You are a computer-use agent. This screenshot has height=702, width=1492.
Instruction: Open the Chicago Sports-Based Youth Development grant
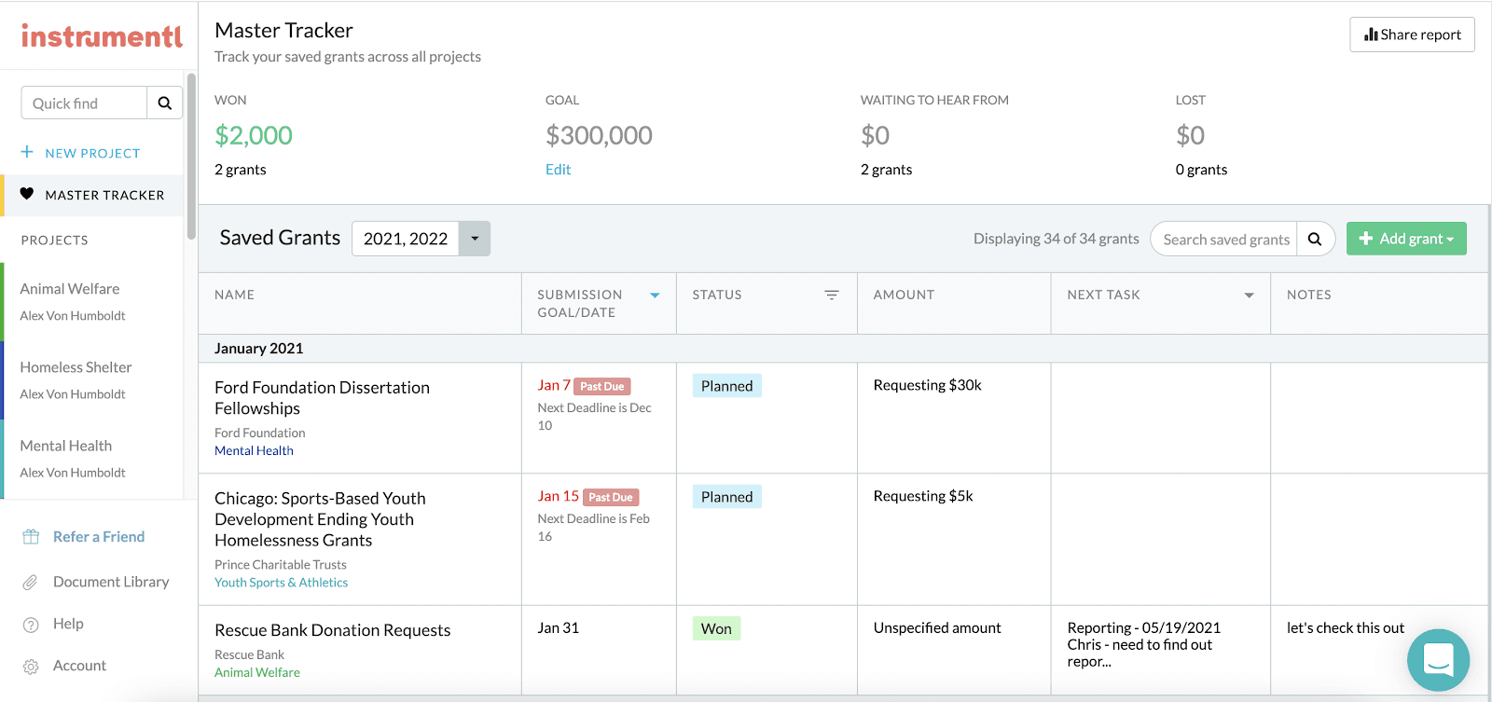tap(320, 519)
